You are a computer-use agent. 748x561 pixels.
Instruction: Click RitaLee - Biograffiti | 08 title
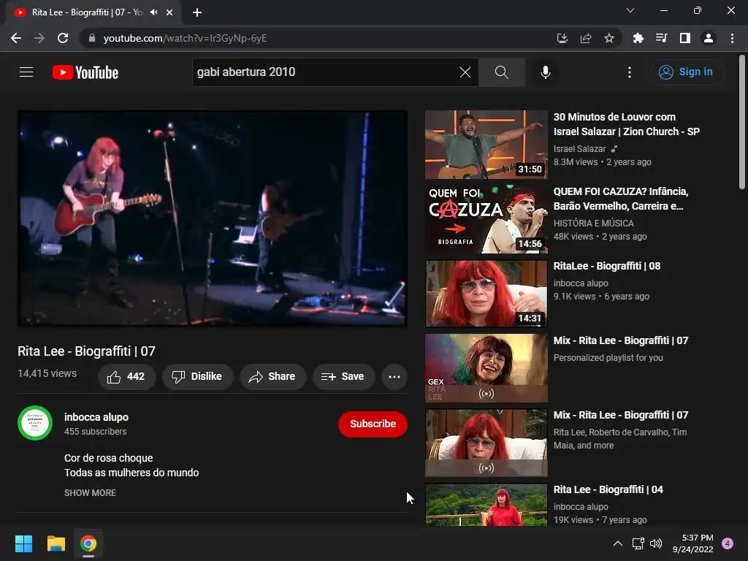[x=607, y=266]
